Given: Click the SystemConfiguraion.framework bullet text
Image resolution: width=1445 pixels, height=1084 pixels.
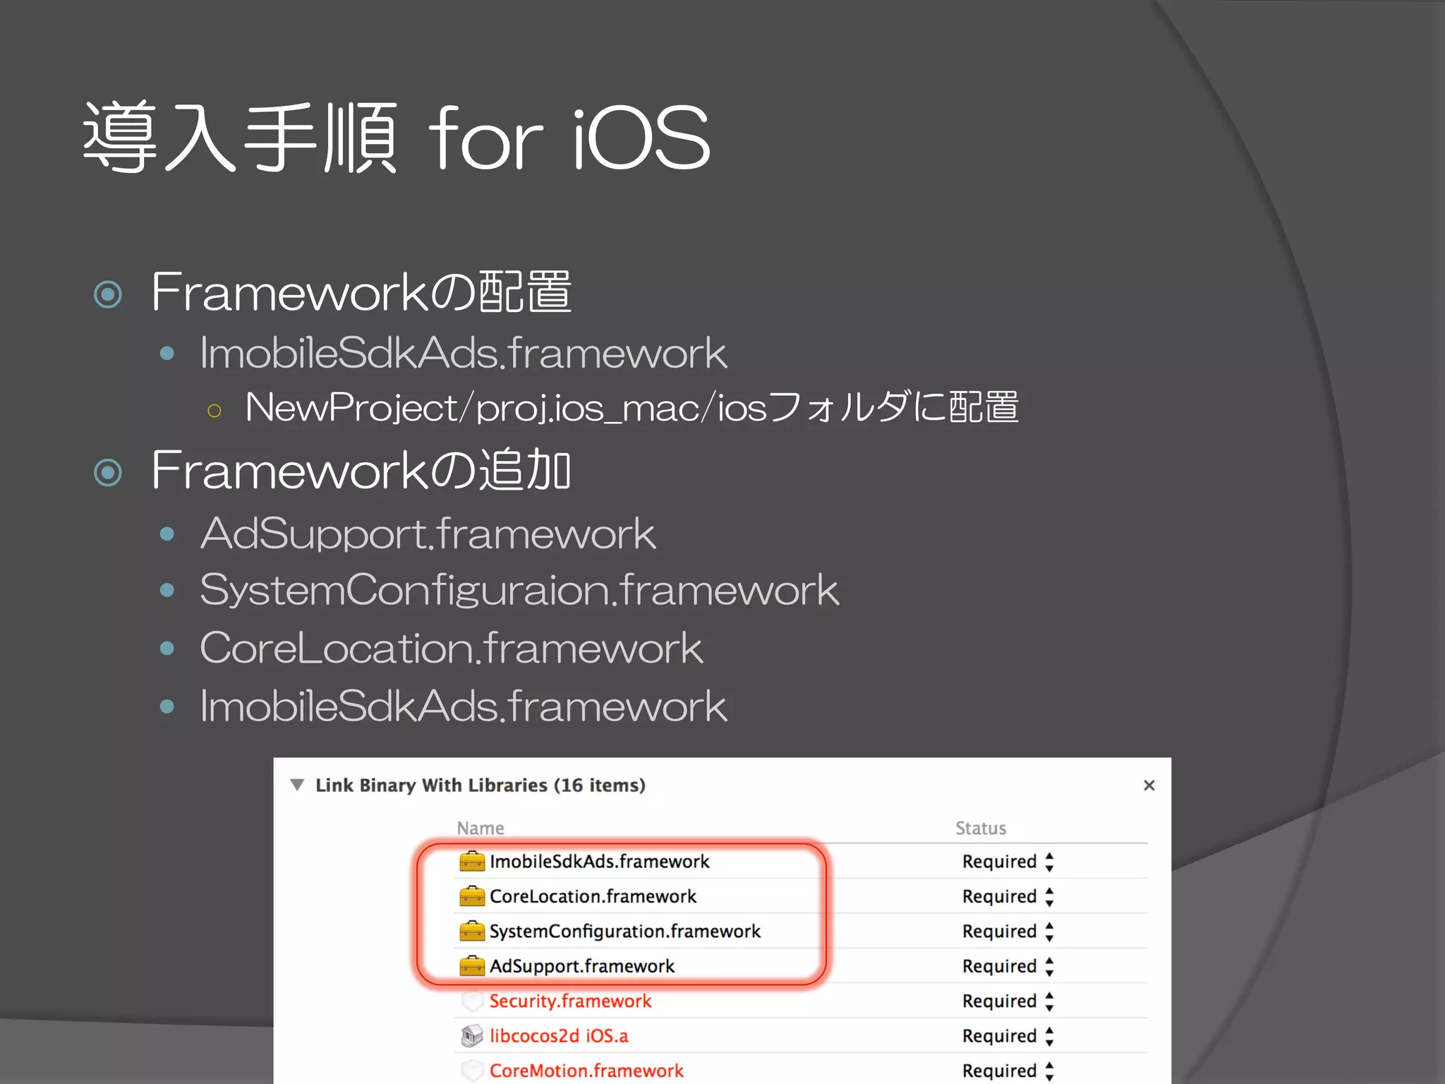Looking at the screenshot, I should pos(519,590).
